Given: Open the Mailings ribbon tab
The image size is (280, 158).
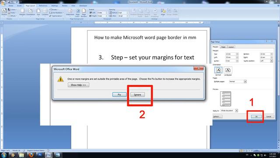Looking at the screenshot, I should pos(54,6).
